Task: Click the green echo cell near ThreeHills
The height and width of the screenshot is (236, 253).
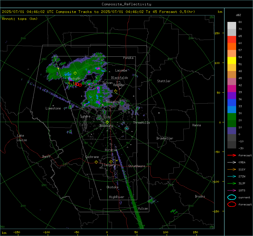Action: pyautogui.click(x=127, y=129)
